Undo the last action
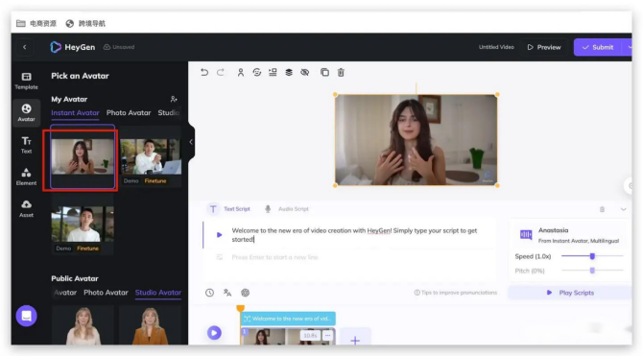 pyautogui.click(x=204, y=73)
